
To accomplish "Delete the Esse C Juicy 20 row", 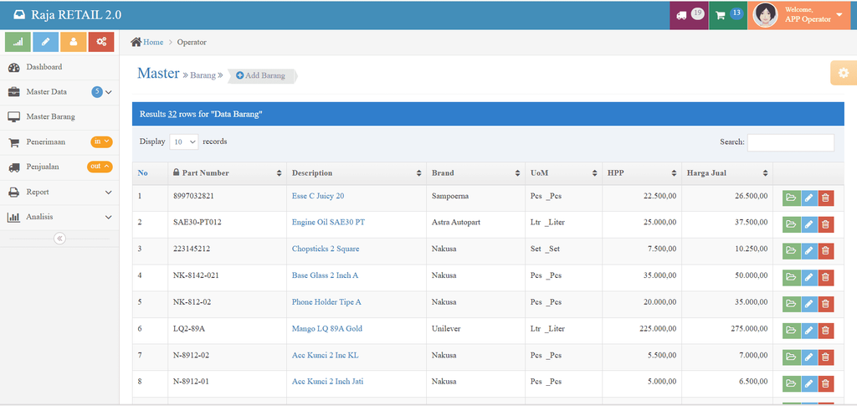I will coord(826,198).
